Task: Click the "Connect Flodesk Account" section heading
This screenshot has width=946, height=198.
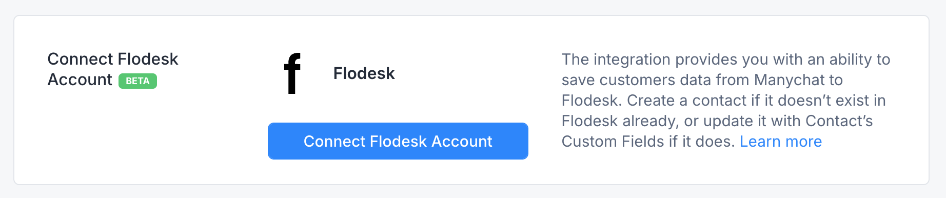Action: pyautogui.click(x=113, y=69)
